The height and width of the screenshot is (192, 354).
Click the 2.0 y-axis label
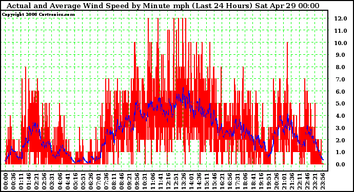pos(341,140)
